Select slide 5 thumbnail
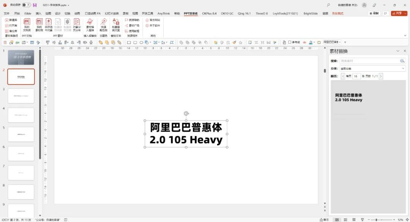The width and height of the screenshot is (410, 222). click(21, 134)
